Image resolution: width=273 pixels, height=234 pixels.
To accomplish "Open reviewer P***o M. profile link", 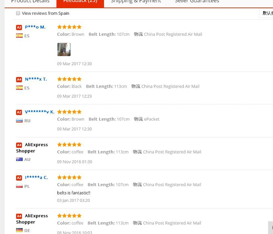I will pyautogui.click(x=35, y=27).
